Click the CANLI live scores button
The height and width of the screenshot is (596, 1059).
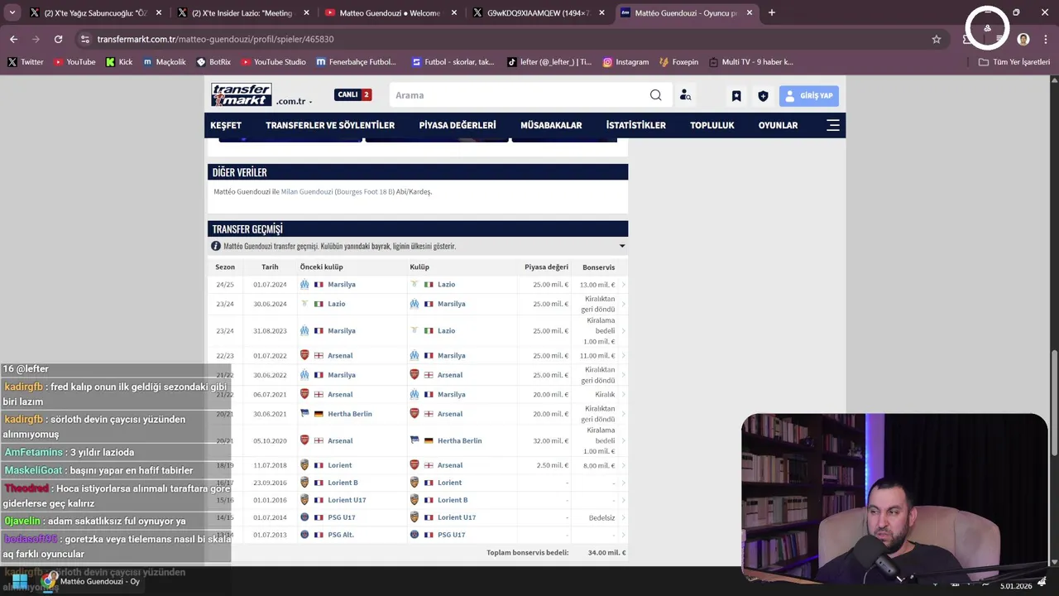pos(352,94)
